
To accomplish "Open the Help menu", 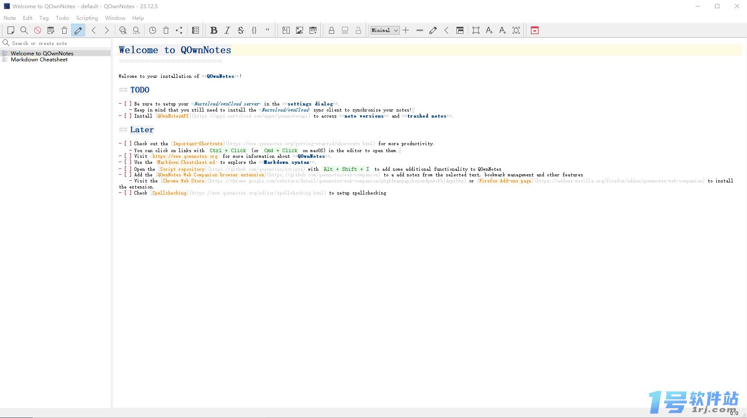I will click(138, 18).
